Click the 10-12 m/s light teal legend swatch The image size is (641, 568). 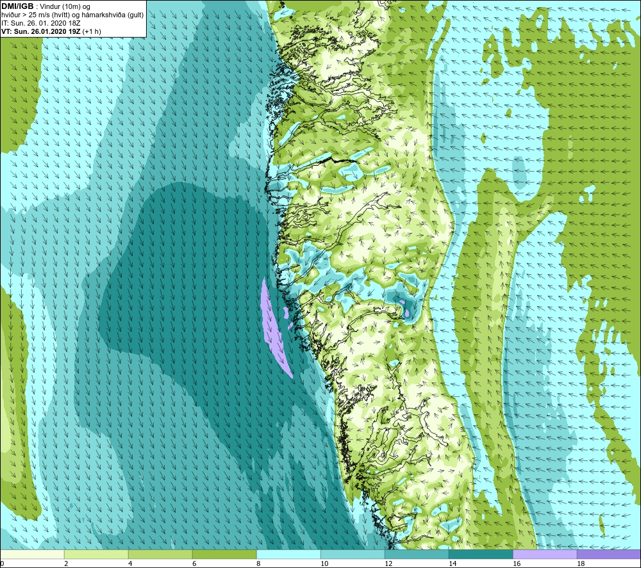point(353,554)
